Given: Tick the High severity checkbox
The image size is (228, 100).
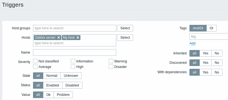Looking at the screenshot, I should click(x=73, y=67).
